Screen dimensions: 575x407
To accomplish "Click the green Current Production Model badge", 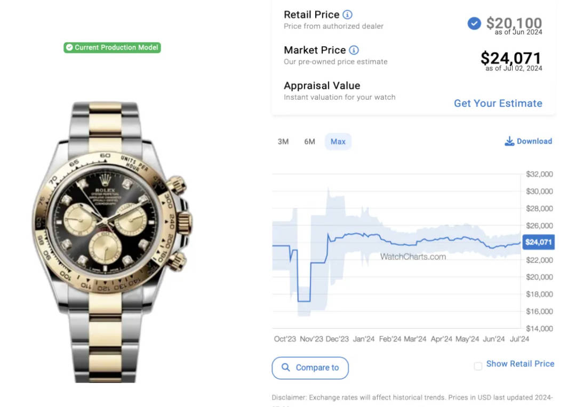I will click(x=112, y=47).
